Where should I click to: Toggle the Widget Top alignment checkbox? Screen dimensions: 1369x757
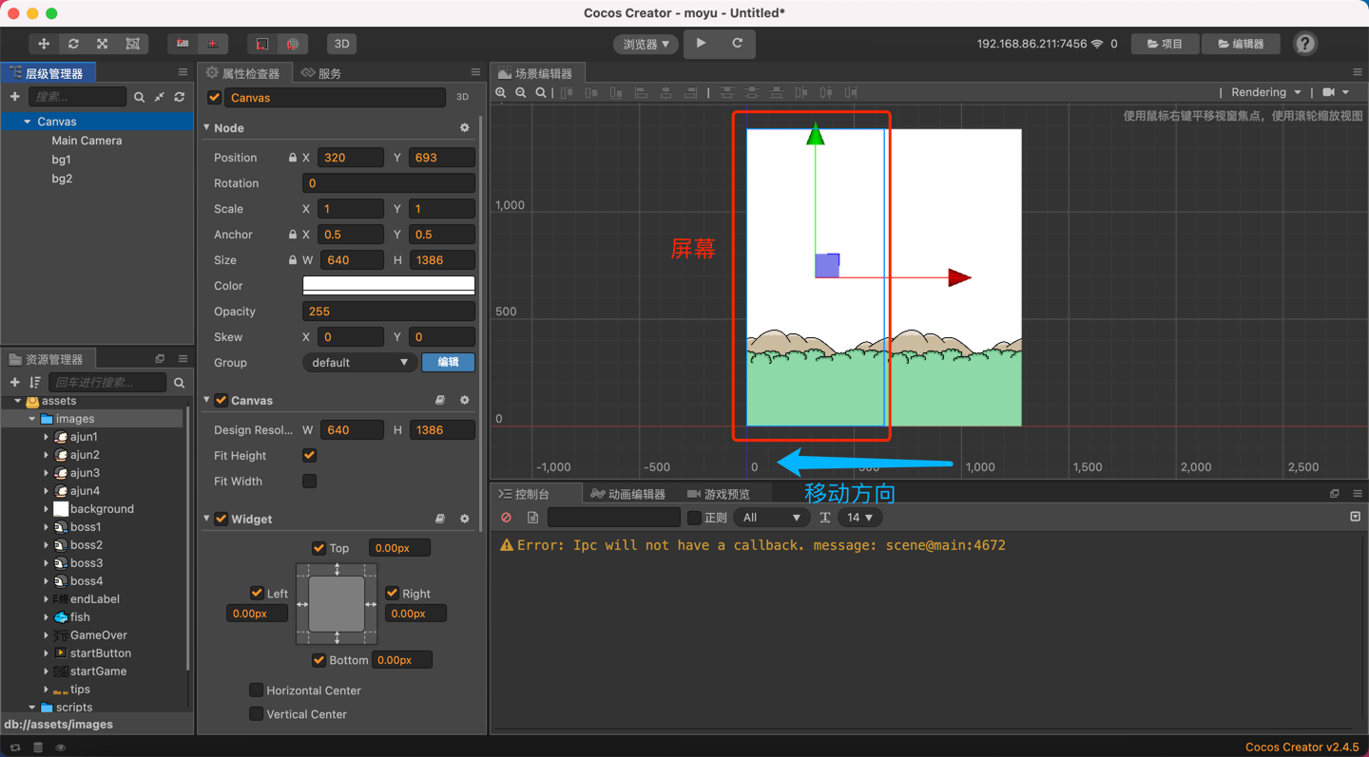coord(318,548)
